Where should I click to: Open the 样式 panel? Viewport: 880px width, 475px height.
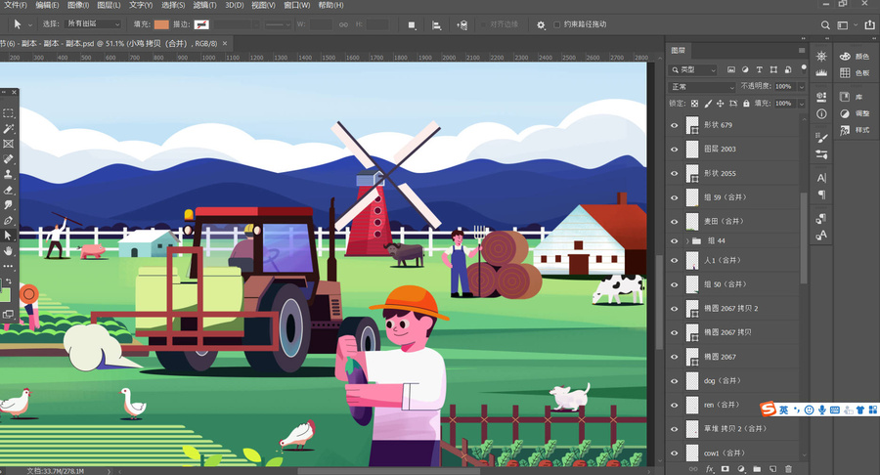[855, 130]
